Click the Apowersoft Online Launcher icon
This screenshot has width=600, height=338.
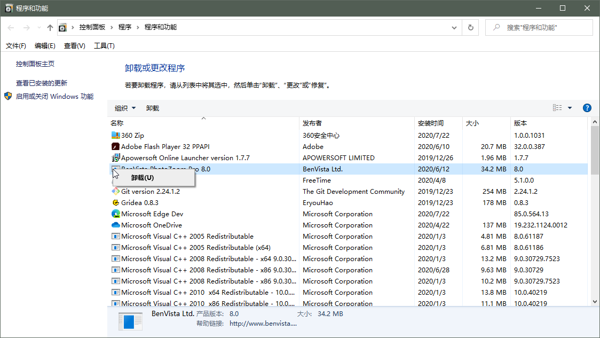pyautogui.click(x=115, y=158)
